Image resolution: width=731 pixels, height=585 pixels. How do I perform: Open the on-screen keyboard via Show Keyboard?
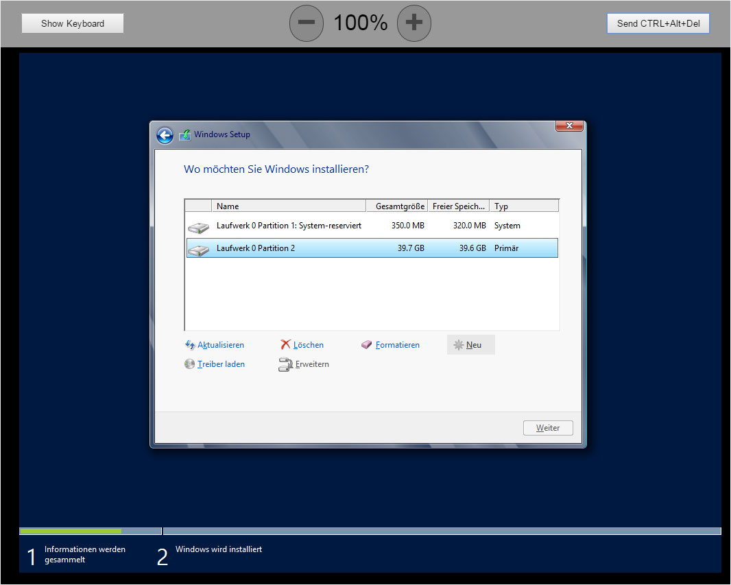pyautogui.click(x=73, y=23)
